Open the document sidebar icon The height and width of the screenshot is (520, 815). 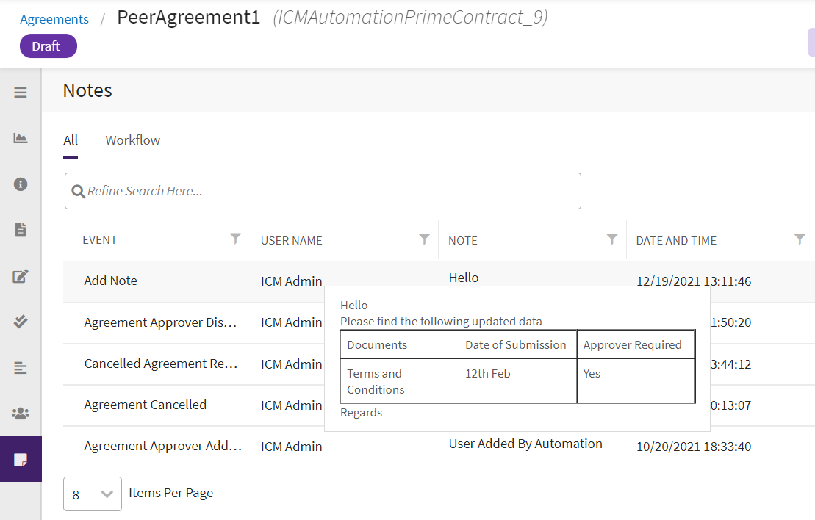point(21,230)
